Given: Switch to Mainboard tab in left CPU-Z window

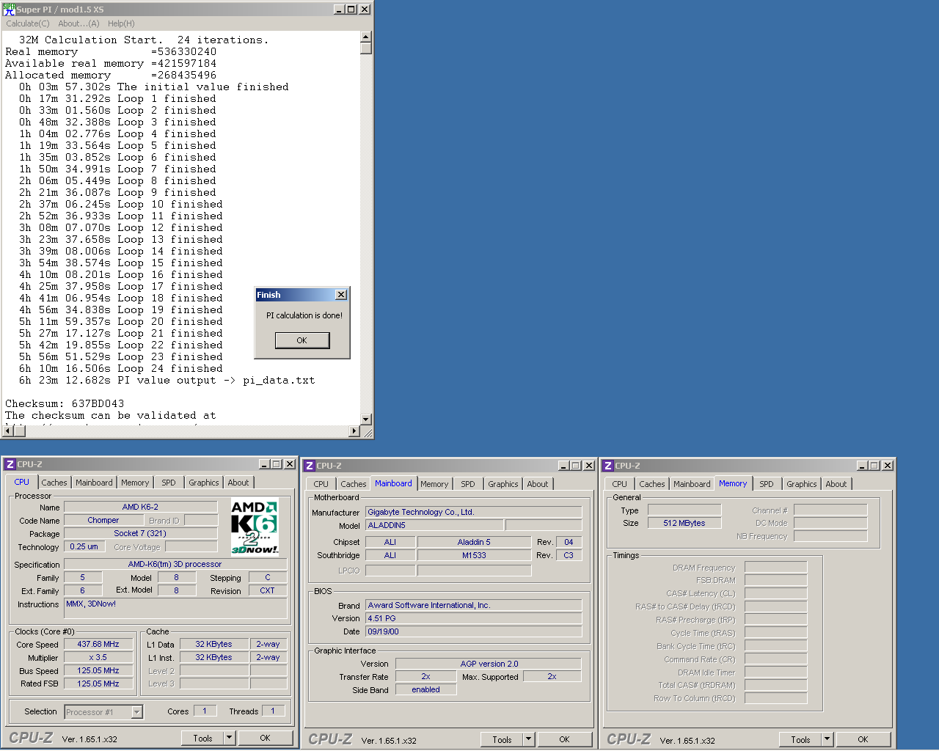Looking at the screenshot, I should pos(94,483).
